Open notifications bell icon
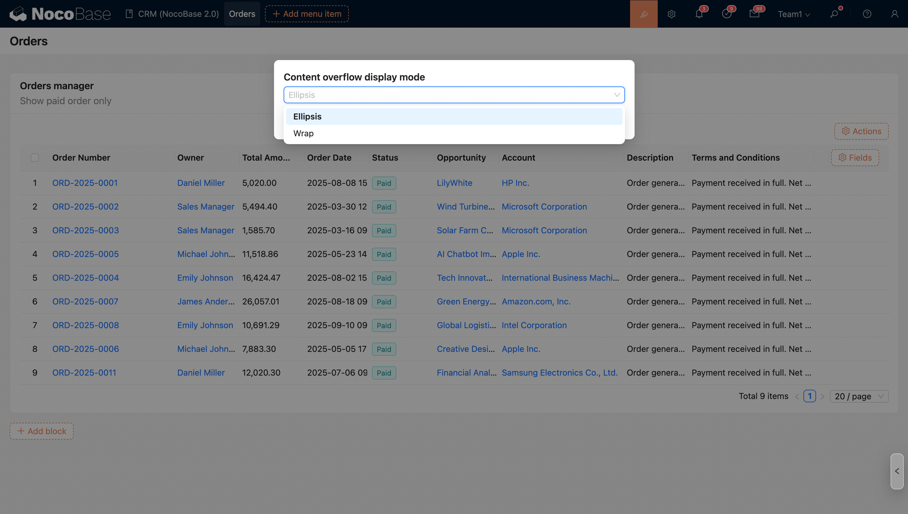908x514 pixels. click(x=699, y=14)
